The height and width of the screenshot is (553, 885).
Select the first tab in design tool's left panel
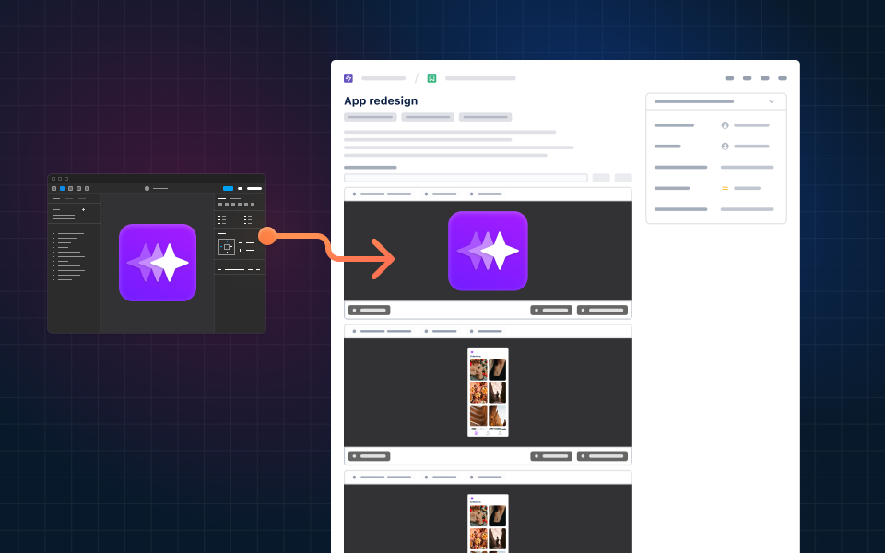pos(56,199)
